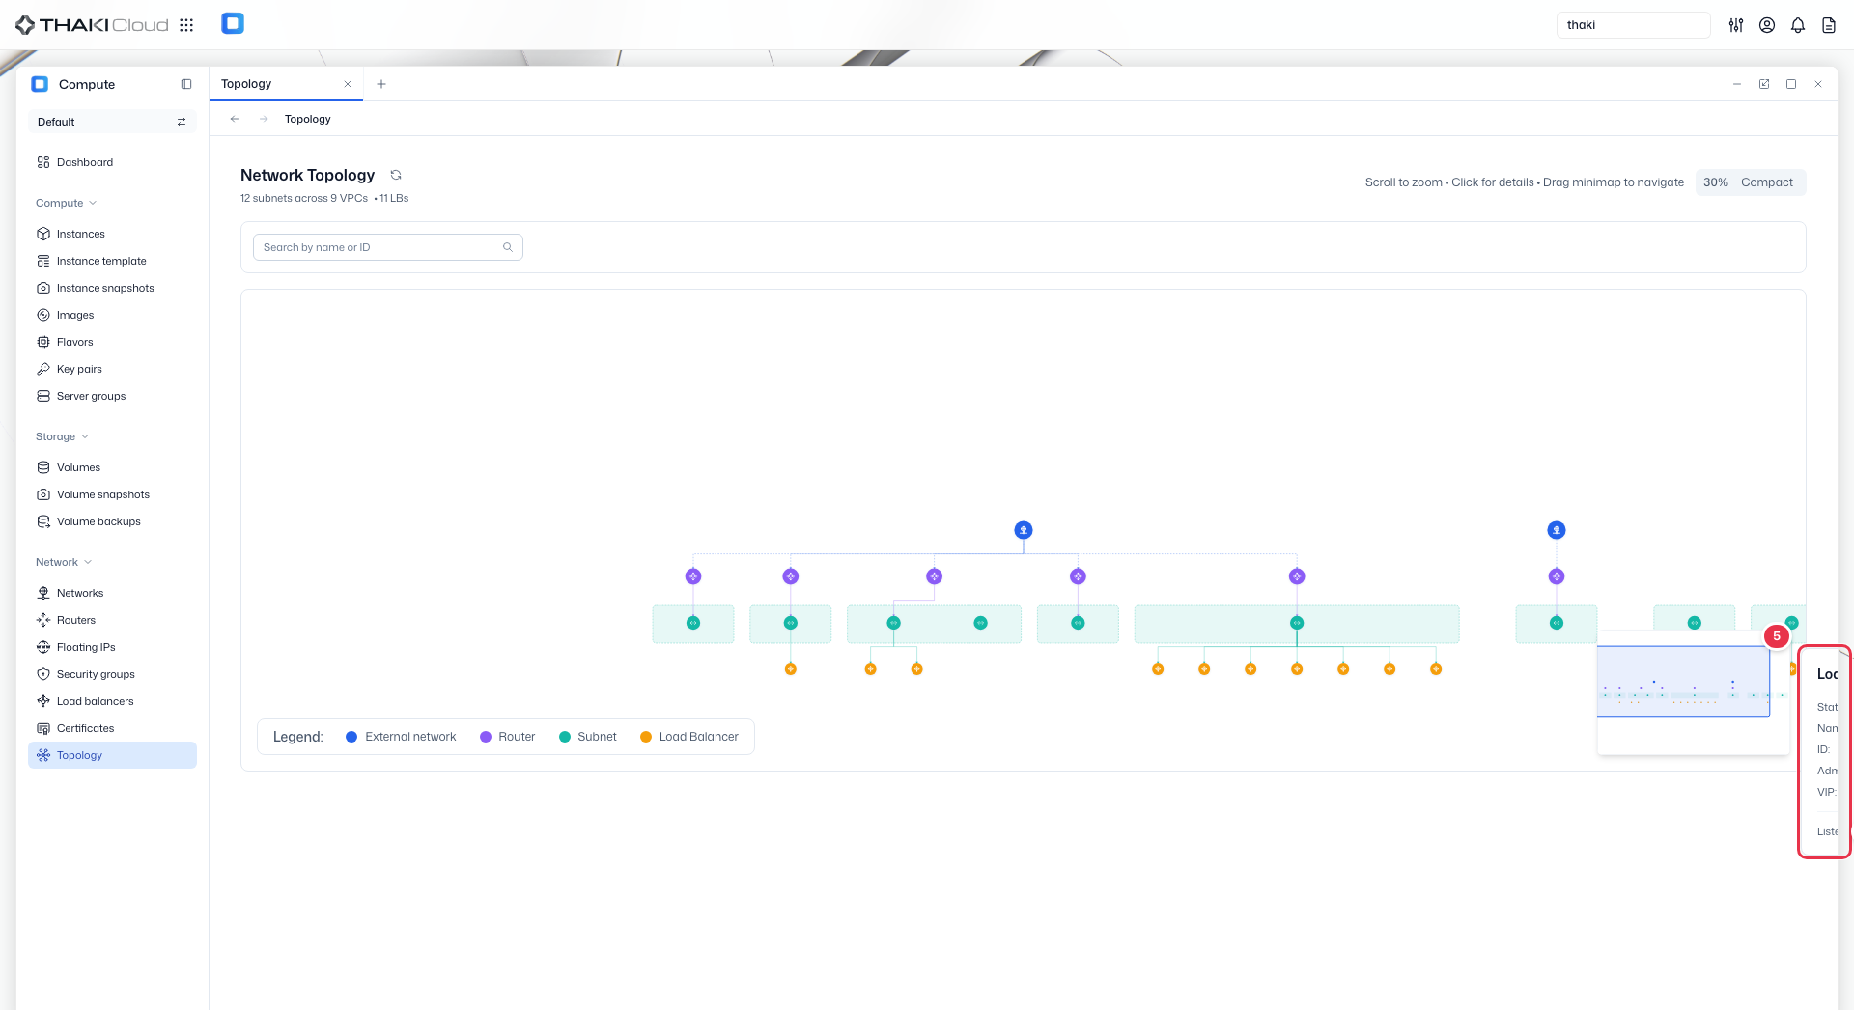This screenshot has width=1854, height=1010.
Task: Open Images in the sidebar
Action: pyautogui.click(x=112, y=315)
